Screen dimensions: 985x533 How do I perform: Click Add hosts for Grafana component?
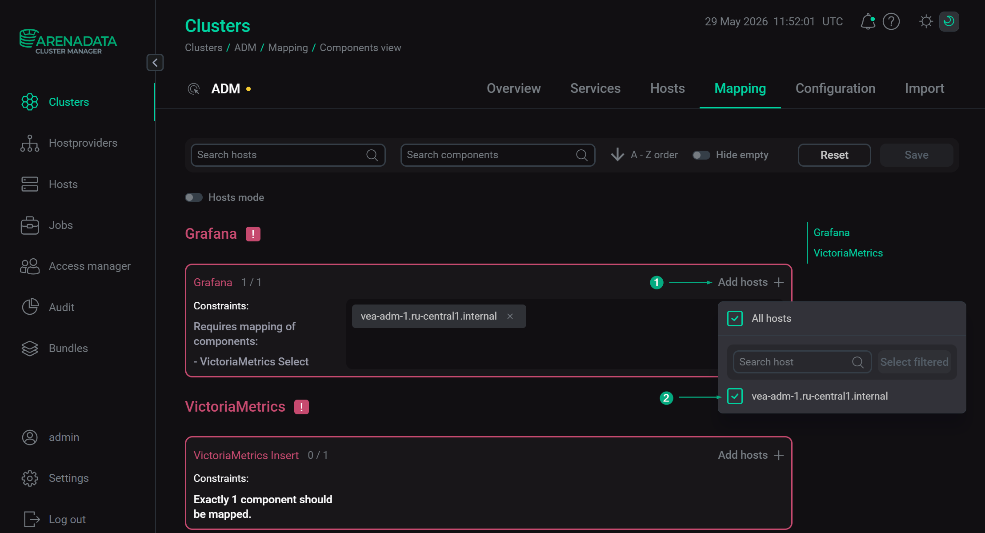pyautogui.click(x=751, y=282)
